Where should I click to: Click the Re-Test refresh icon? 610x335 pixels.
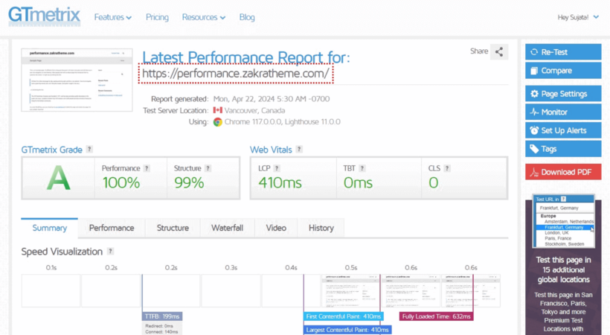534,52
